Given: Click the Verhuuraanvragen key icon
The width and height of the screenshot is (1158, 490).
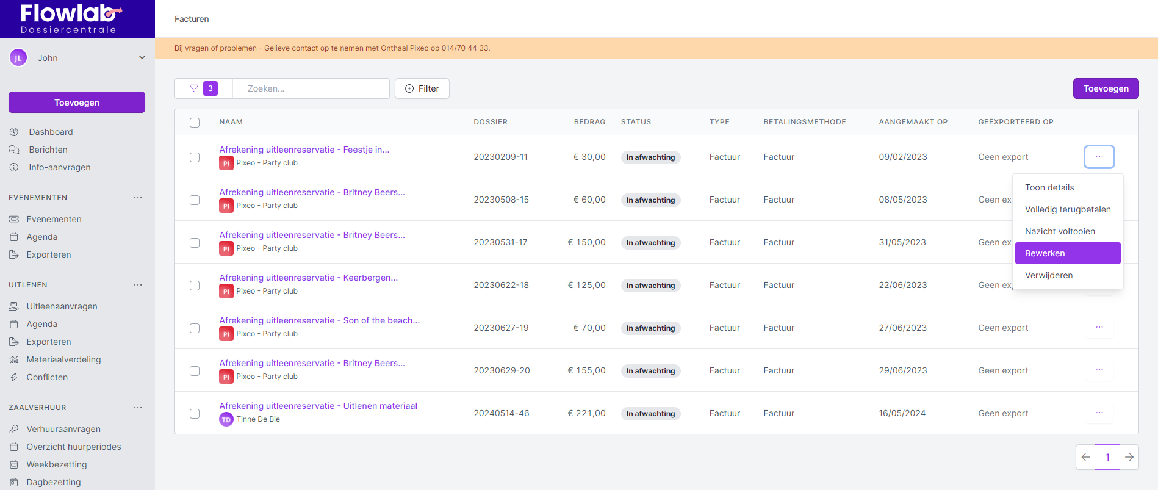Looking at the screenshot, I should click(14, 429).
